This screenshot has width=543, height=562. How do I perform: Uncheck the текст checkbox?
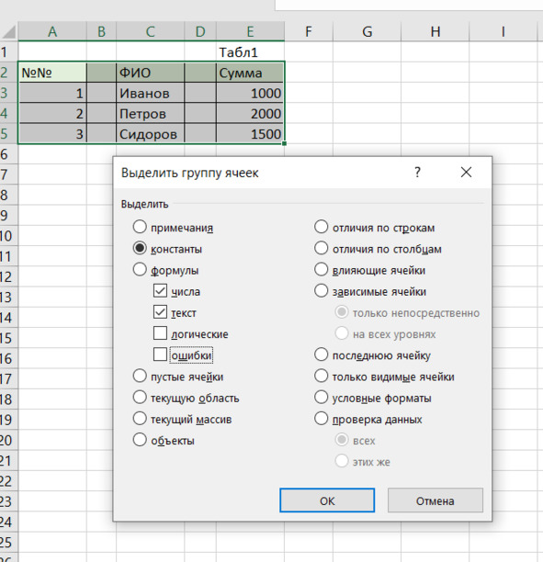[160, 312]
